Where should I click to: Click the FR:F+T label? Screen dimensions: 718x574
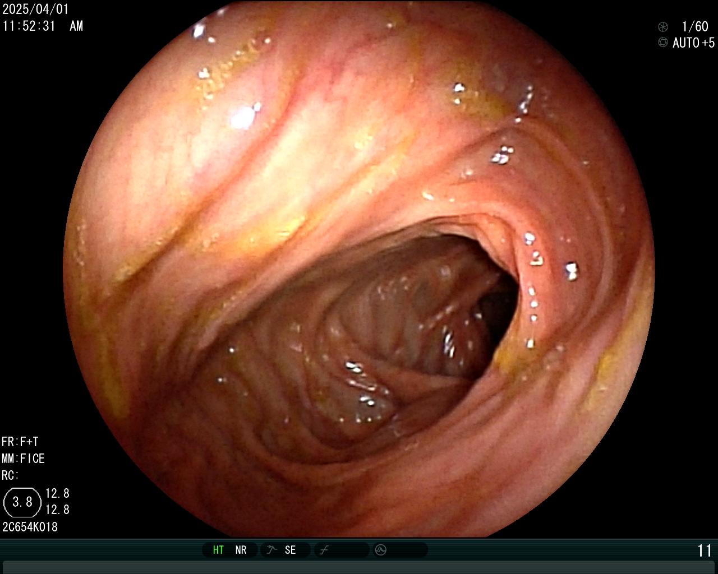20,442
